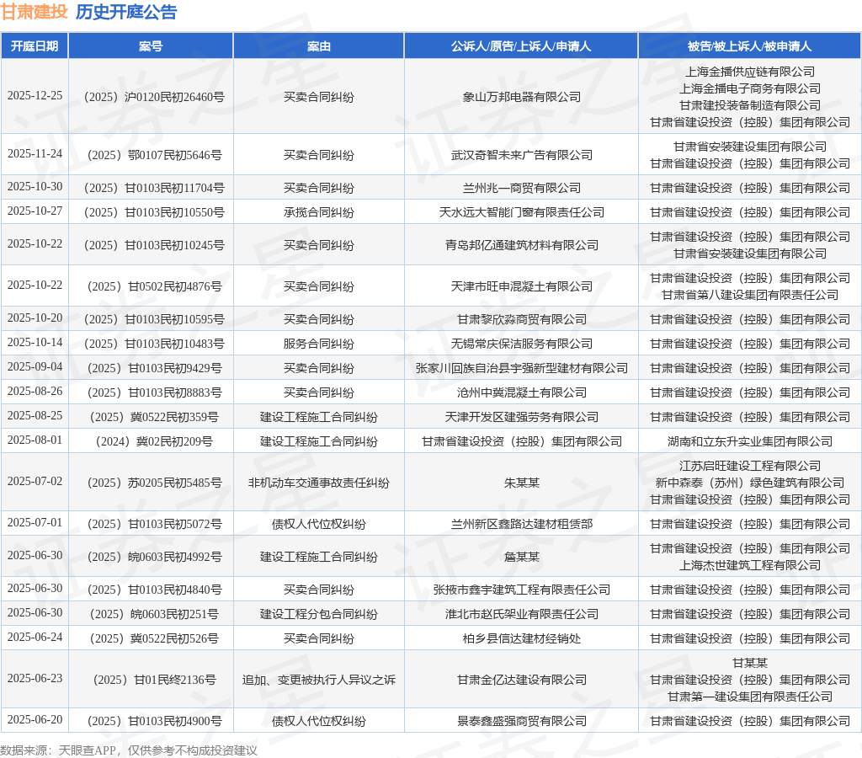Image resolution: width=862 pixels, height=758 pixels.
Task: Click 服务合同纠纷 case cause cell
Action: 319,344
